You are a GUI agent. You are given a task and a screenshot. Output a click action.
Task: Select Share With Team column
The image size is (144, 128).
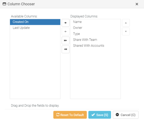coord(95,40)
